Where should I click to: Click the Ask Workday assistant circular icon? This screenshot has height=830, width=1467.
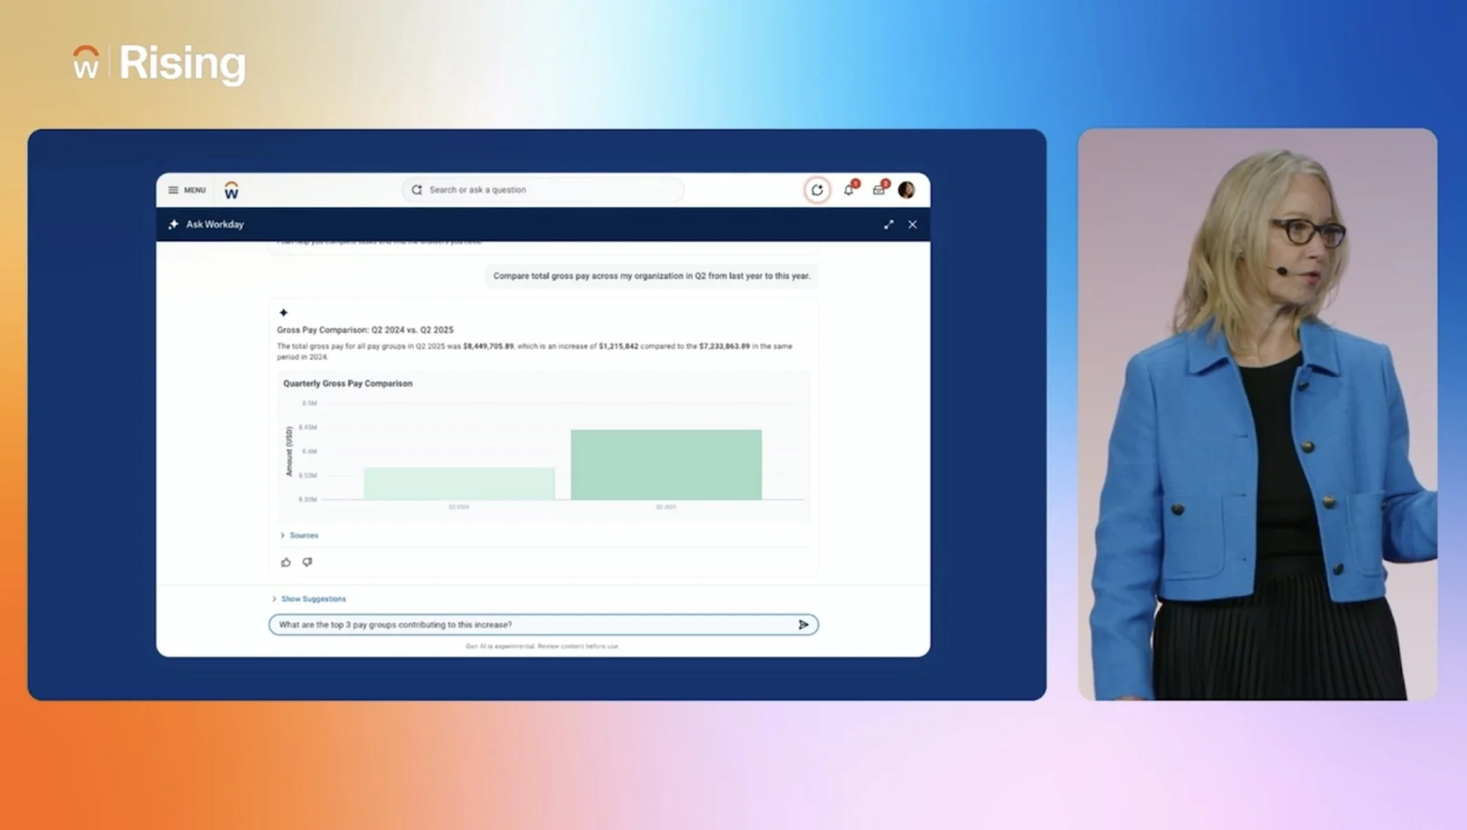pos(816,190)
